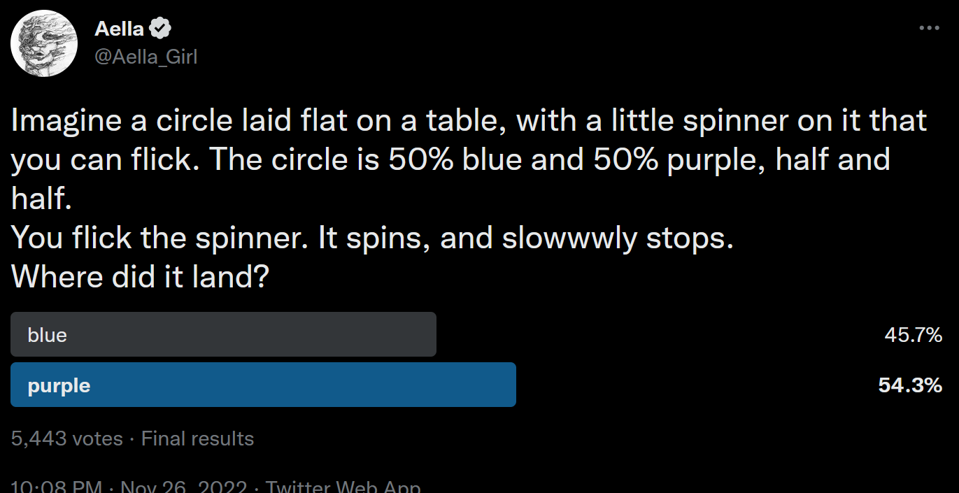Open the Twitter Web App source link
The width and height of the screenshot is (959, 493).
tap(343, 486)
